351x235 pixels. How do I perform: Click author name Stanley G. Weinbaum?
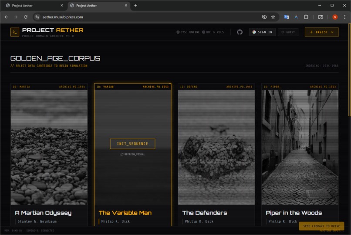pos(37,222)
